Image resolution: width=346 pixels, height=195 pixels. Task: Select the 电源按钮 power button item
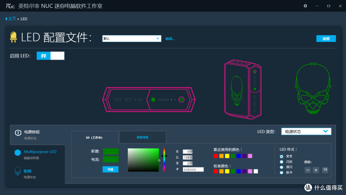coord(37,135)
